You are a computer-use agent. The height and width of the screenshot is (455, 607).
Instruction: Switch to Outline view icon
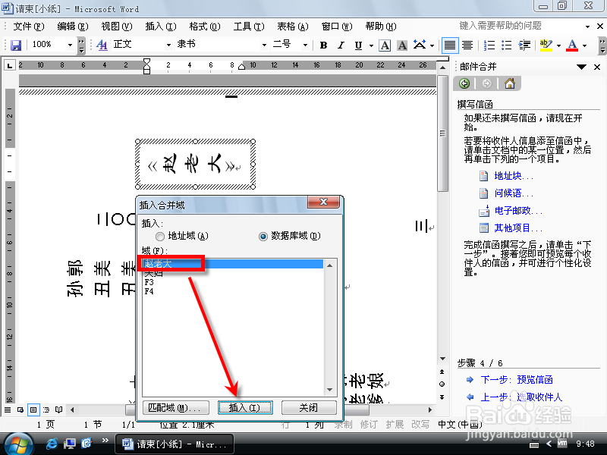click(x=46, y=409)
